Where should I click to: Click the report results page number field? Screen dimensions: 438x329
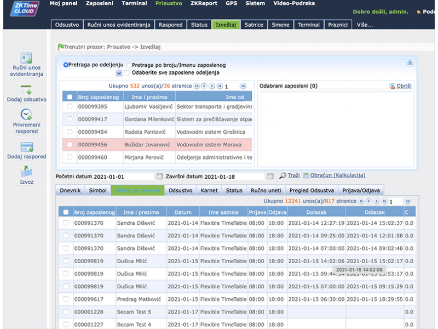(396, 201)
